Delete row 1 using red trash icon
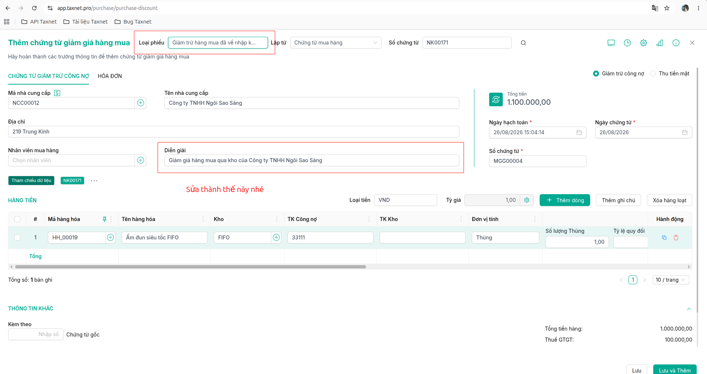The height and width of the screenshot is (374, 707). click(x=676, y=238)
